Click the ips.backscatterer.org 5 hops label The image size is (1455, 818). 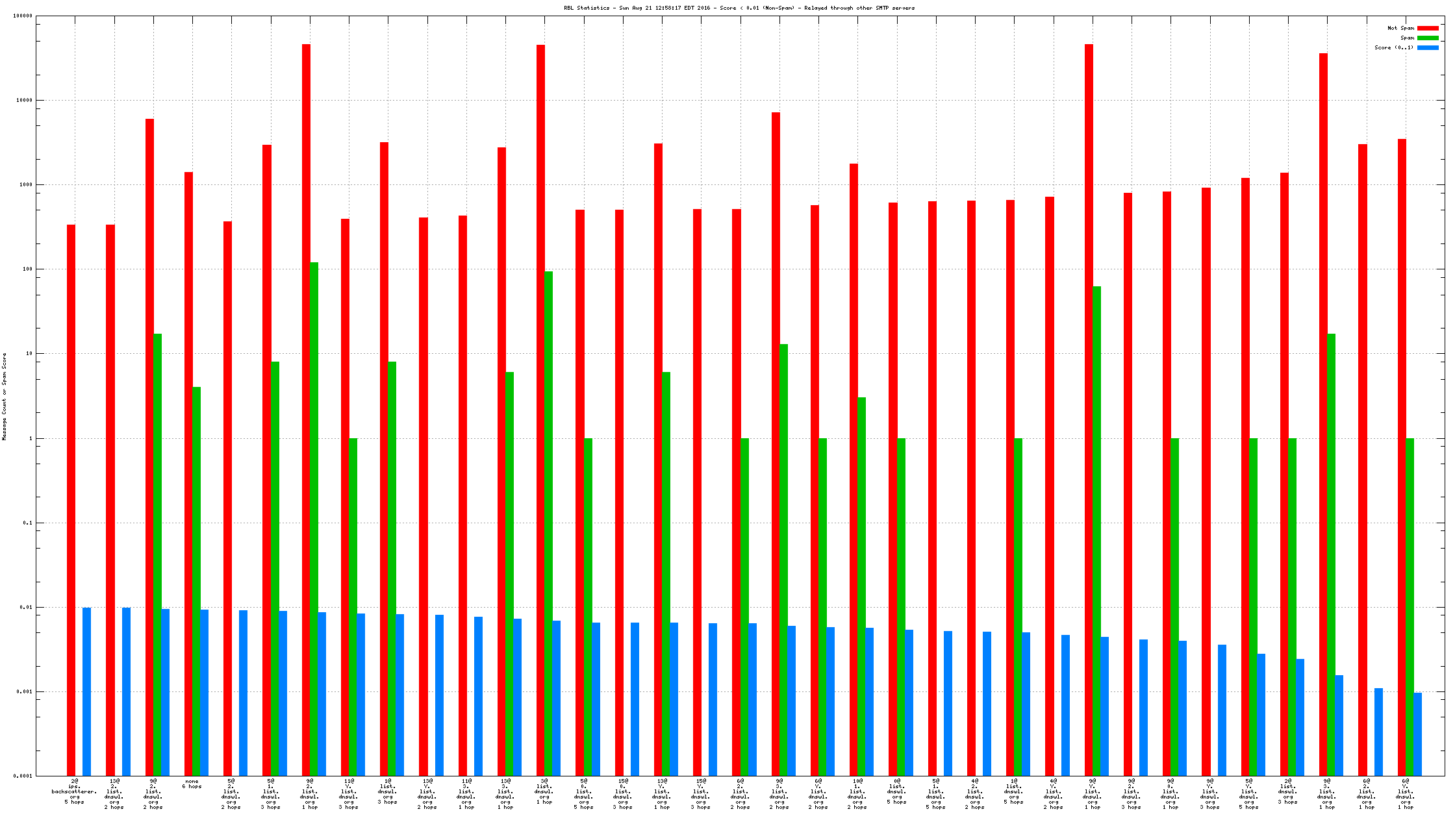(74, 791)
